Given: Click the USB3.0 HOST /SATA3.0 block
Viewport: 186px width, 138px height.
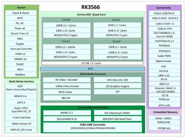Looking at the screenshot, I should pyautogui.click(x=165, y=18).
